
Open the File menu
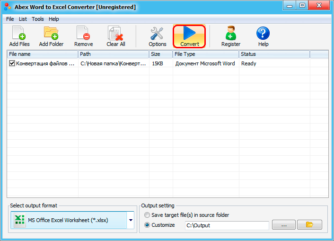pyautogui.click(x=10, y=19)
